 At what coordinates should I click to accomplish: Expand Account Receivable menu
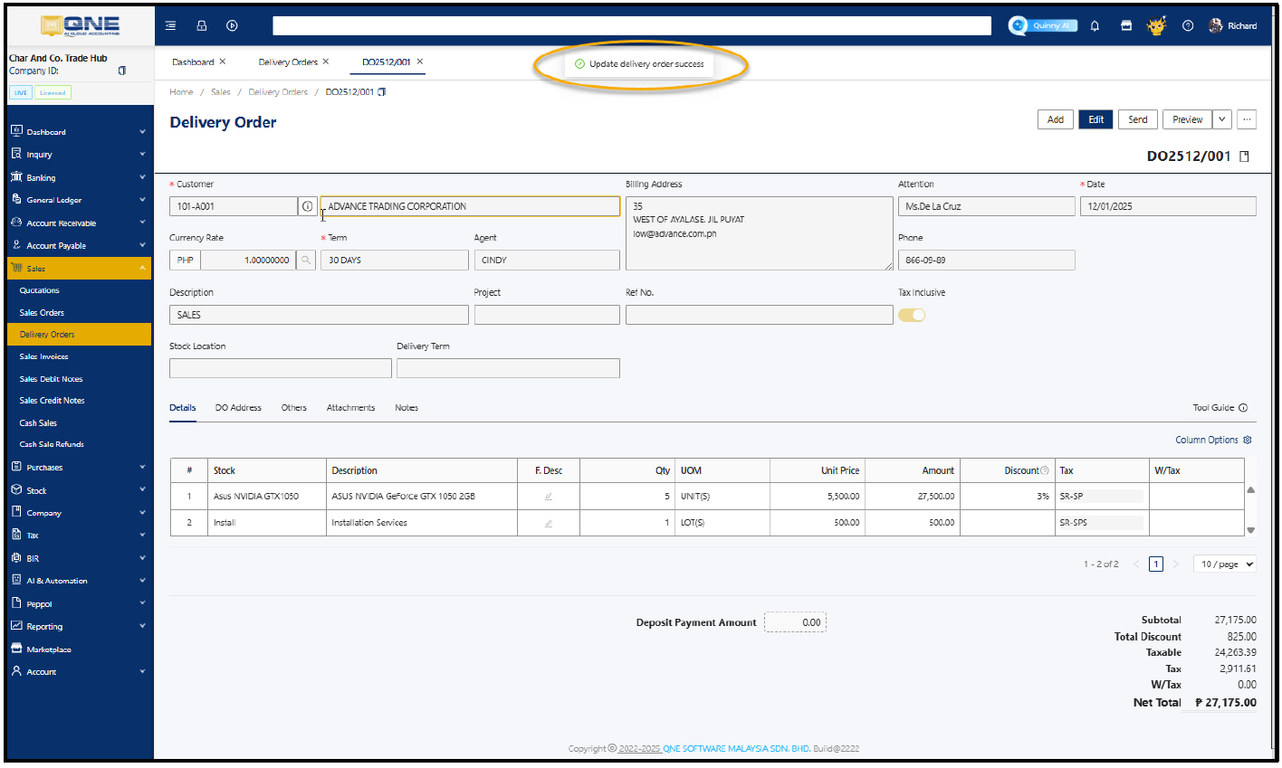[79, 223]
